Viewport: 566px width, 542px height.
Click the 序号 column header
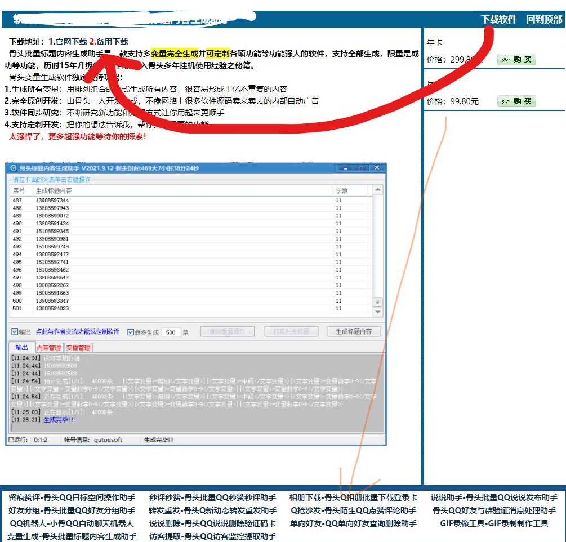point(21,190)
